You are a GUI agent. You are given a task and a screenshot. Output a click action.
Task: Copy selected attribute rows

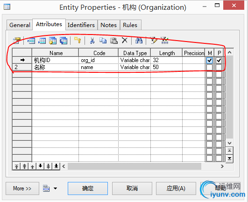103,41
